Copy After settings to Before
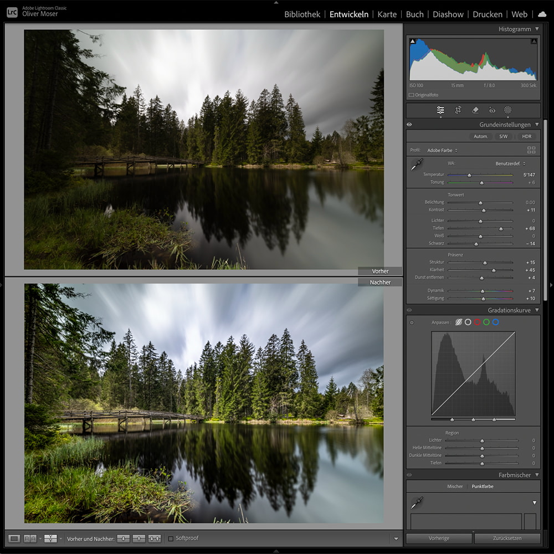This screenshot has width=554, height=554. coord(139,538)
